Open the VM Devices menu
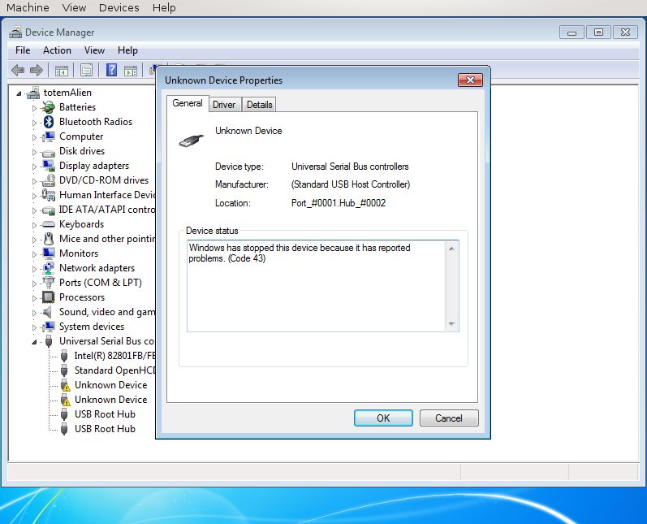 [x=119, y=7]
